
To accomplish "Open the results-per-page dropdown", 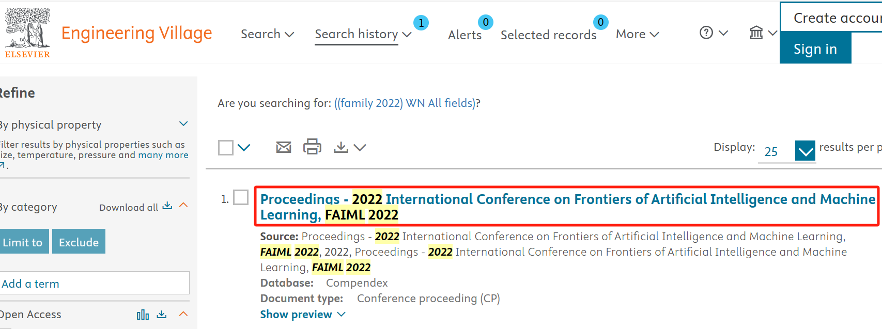I will point(804,151).
